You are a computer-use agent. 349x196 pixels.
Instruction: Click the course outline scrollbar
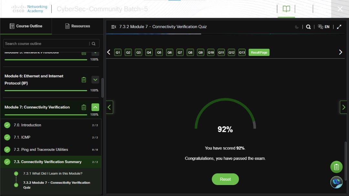click(x=102, y=88)
